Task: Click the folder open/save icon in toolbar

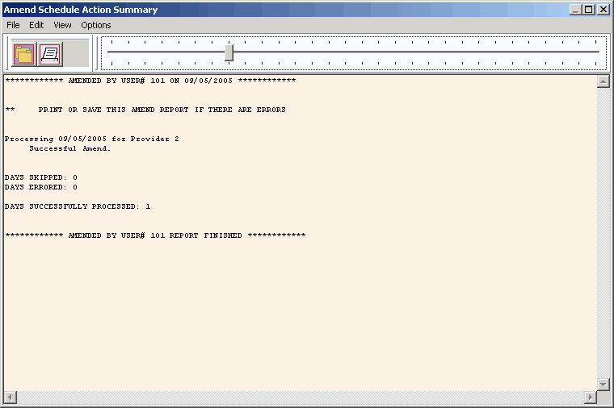Action: (x=24, y=54)
